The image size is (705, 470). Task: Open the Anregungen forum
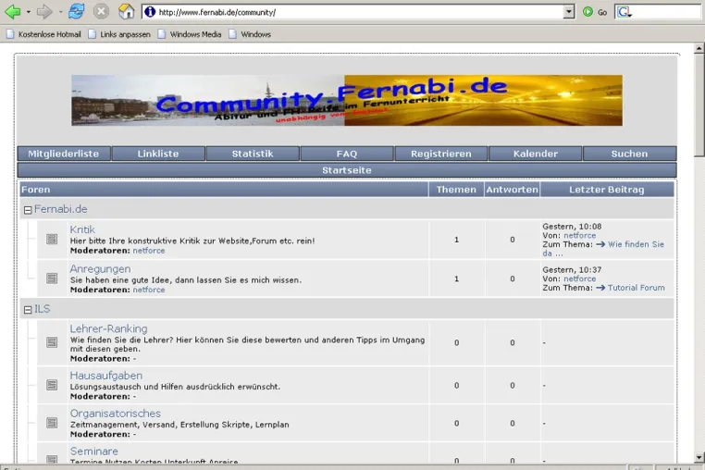pyautogui.click(x=100, y=269)
